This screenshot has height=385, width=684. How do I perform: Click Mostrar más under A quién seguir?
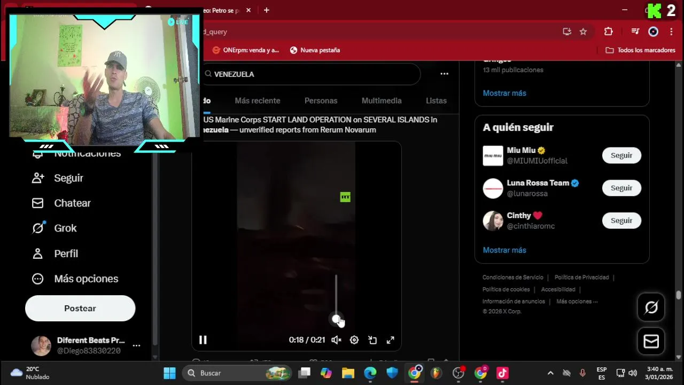[504, 250]
